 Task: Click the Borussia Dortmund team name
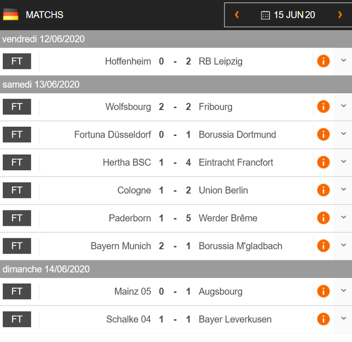point(237,135)
